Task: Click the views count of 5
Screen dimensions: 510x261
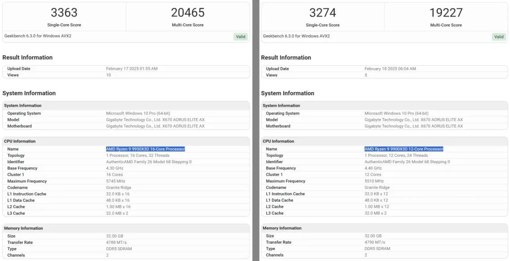Action: pyautogui.click(x=365, y=75)
